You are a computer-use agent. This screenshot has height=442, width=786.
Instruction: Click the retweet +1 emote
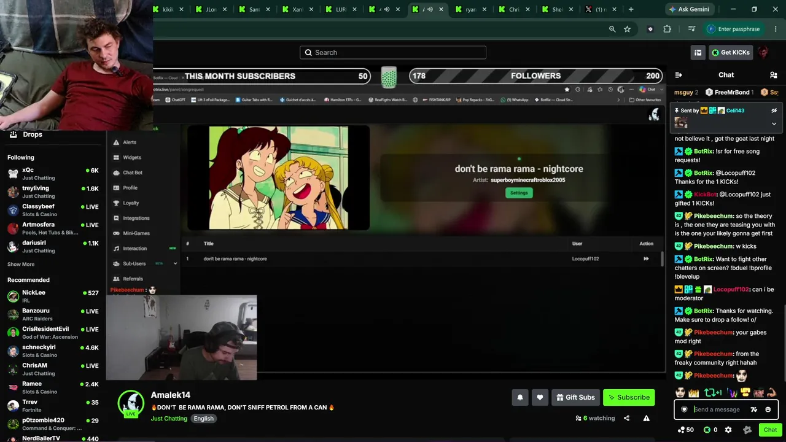click(x=712, y=393)
